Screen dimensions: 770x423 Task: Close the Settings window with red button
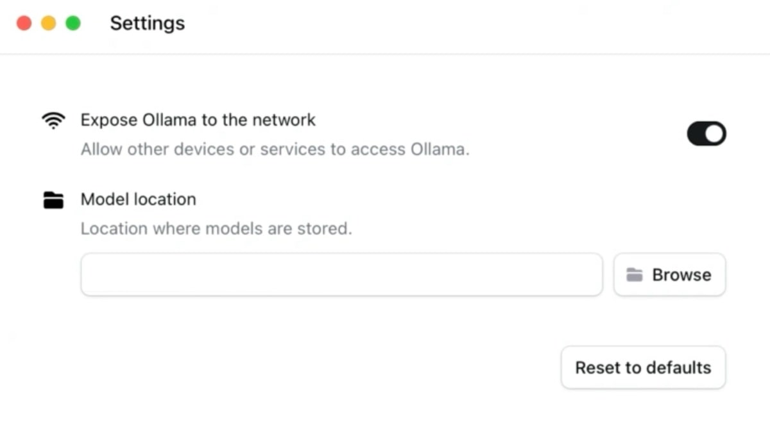(24, 24)
